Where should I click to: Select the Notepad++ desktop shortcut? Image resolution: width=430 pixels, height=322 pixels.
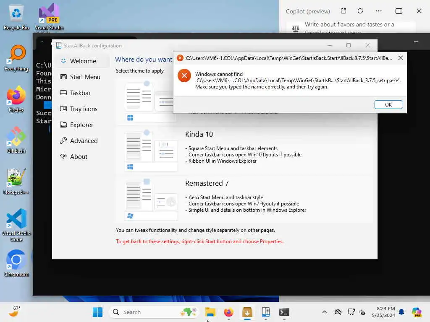click(16, 181)
